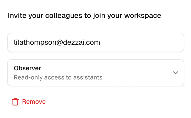Expand the role options with the down arrow

[x=175, y=73]
